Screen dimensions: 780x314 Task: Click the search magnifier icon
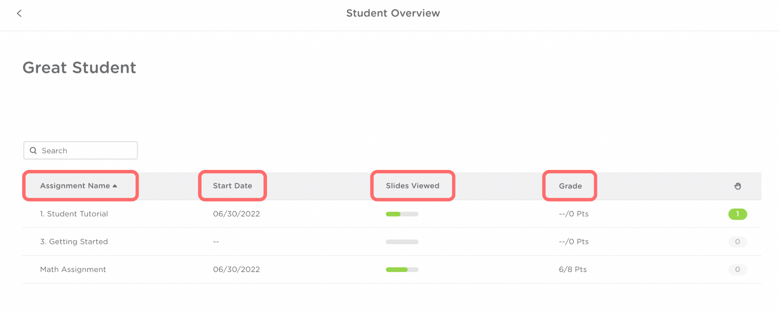(x=34, y=151)
